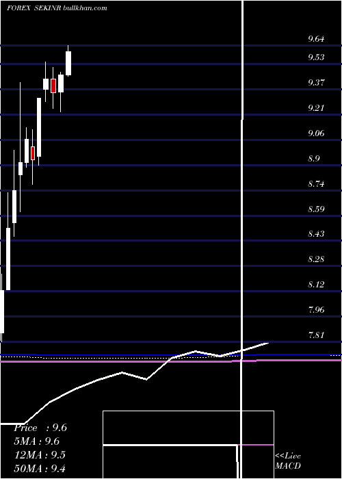The image size is (342, 479).
Task: Select the 7.81 price axis label
Action: 316,335
